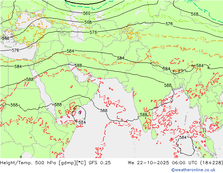The width and height of the screenshot is (223, 173).
Task: Click the 584 label on Andaman Sea closed contour
Action: coord(183,137)
